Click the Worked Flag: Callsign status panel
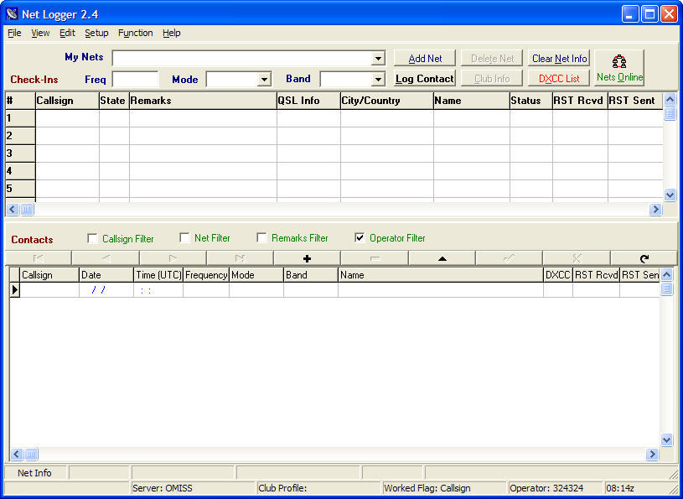683x499 pixels. (x=445, y=488)
